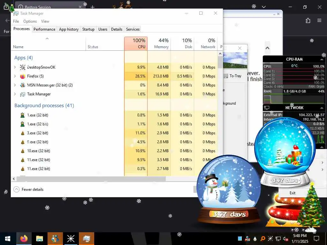Click the horizontal scrollbar in Task Manager
The width and height of the screenshot is (327, 245).
coord(91,179)
